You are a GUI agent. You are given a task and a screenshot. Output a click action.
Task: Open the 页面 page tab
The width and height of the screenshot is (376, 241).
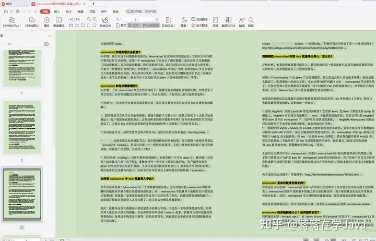(x=92, y=11)
